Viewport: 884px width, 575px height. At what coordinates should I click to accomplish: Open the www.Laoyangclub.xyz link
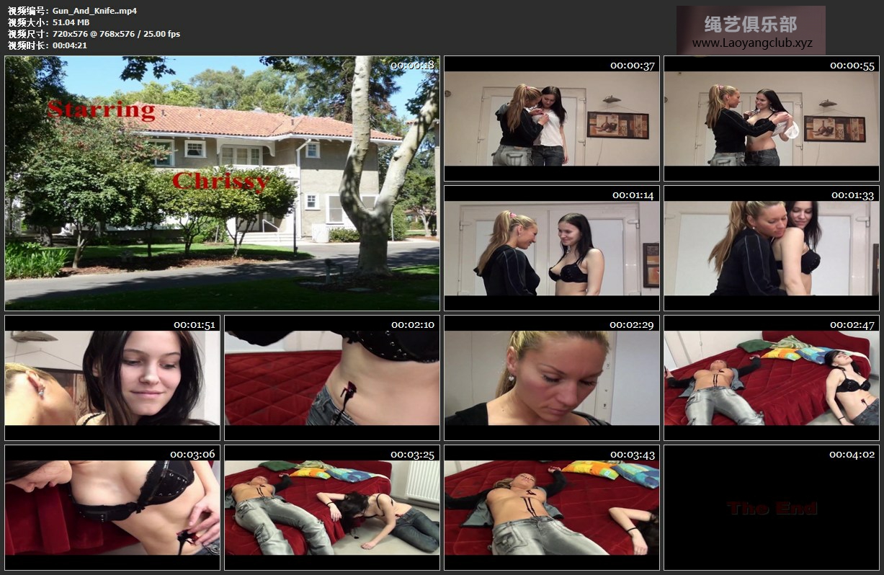(751, 43)
